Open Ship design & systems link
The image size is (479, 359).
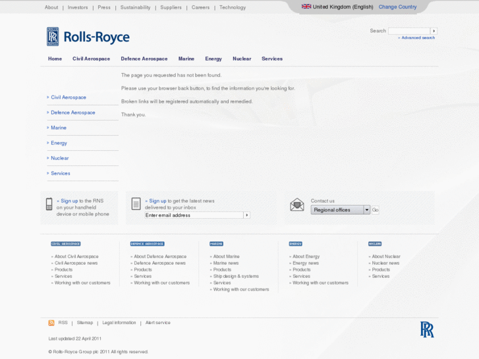click(x=236, y=276)
